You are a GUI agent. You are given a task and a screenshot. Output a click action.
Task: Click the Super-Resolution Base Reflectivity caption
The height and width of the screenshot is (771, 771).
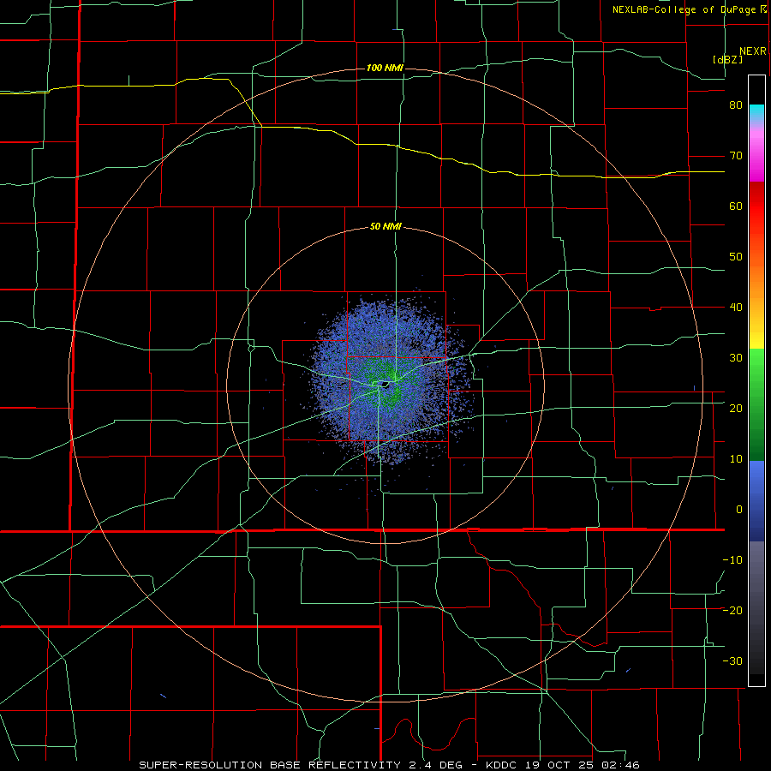point(390,765)
